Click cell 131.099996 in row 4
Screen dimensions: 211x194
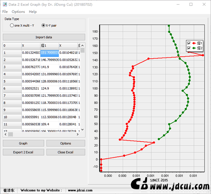click(50, 74)
